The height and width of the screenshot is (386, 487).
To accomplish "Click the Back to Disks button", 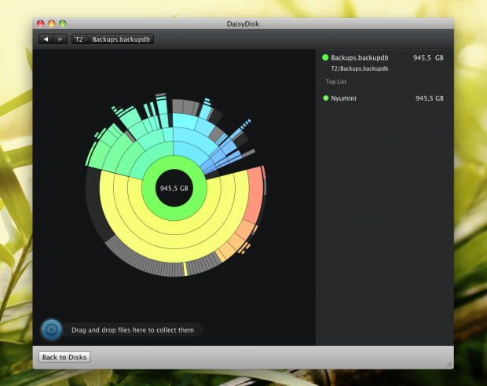I will coord(64,357).
